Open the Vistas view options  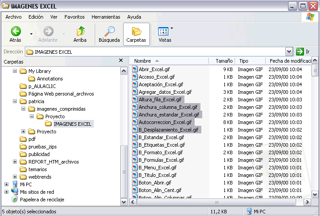[x=164, y=34]
